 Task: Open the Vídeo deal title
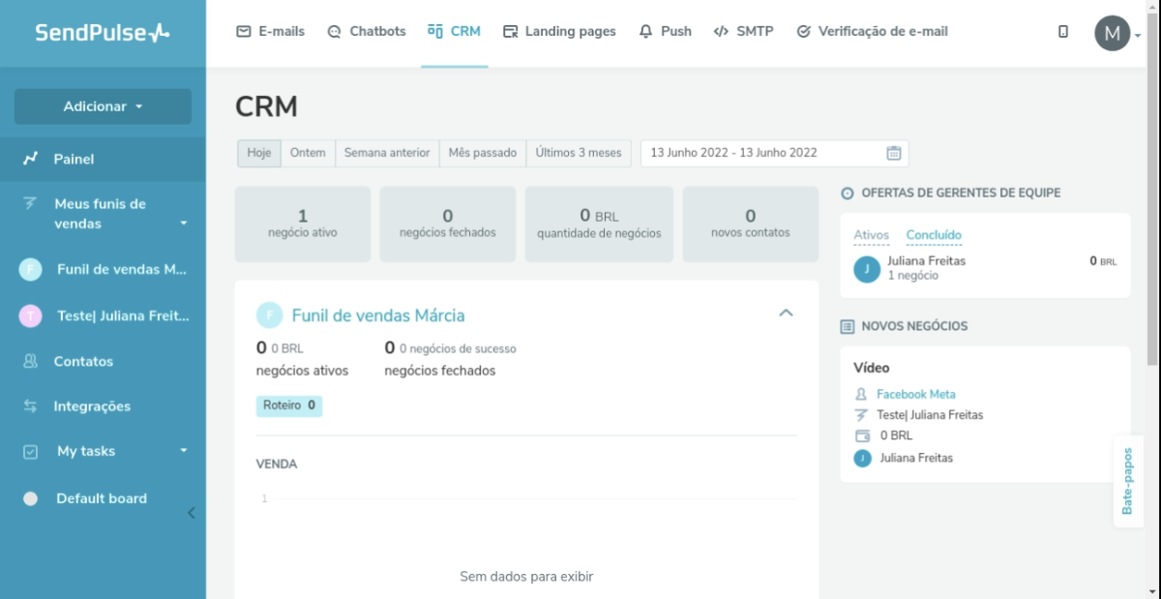tap(872, 368)
